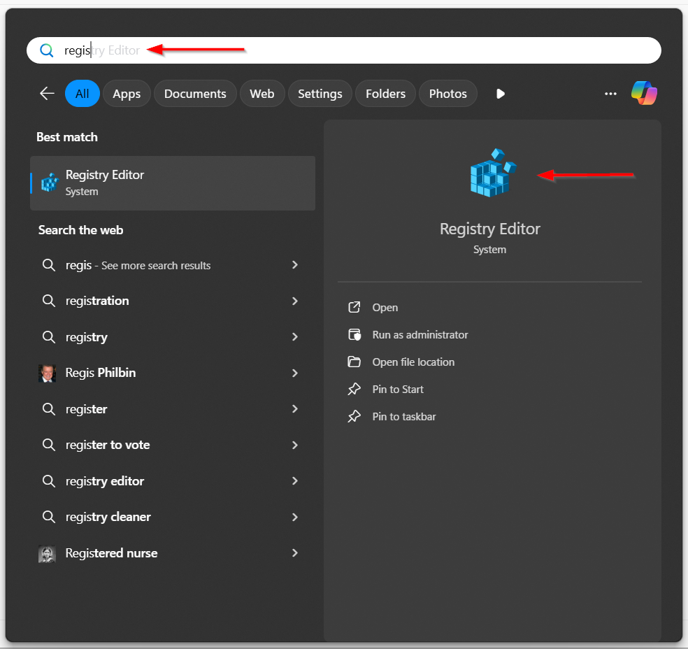The image size is (688, 649).
Task: Go back using the left arrow icon
Action: (x=47, y=93)
